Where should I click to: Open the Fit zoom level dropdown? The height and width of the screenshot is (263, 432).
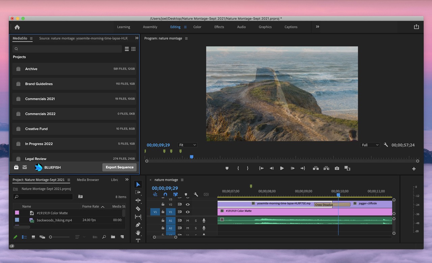pos(187,145)
